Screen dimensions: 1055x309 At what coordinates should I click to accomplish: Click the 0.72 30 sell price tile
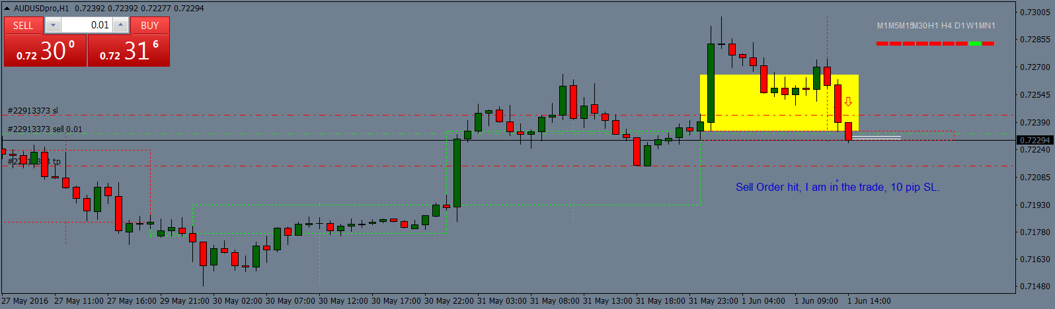pos(46,51)
